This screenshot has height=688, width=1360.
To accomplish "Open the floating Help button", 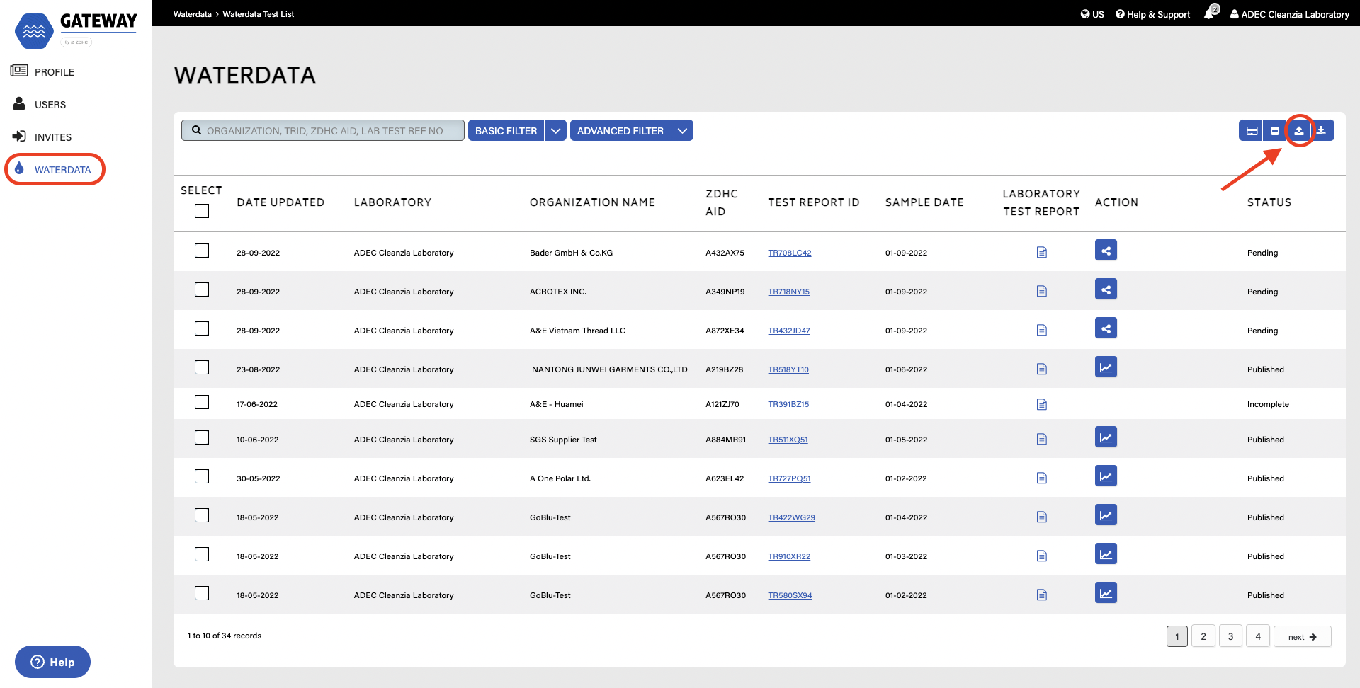I will [x=52, y=662].
